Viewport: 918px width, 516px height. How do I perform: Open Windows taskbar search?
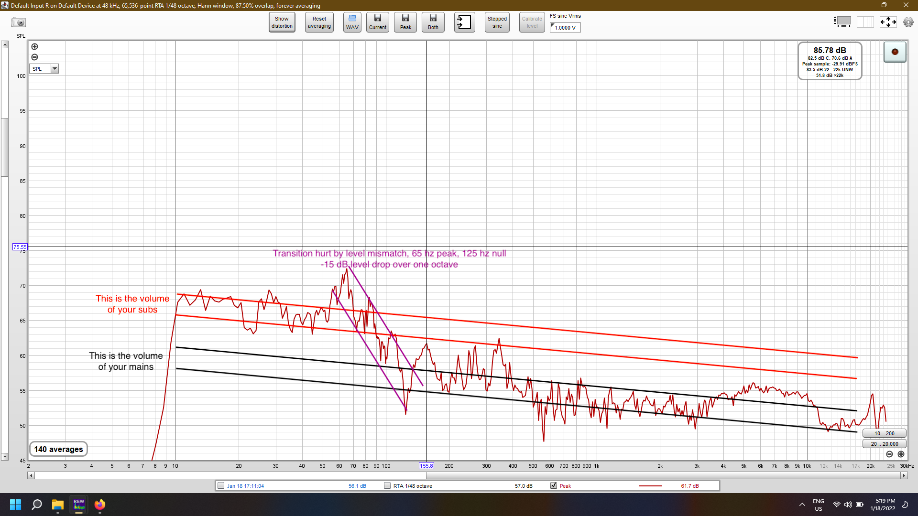coord(36,505)
